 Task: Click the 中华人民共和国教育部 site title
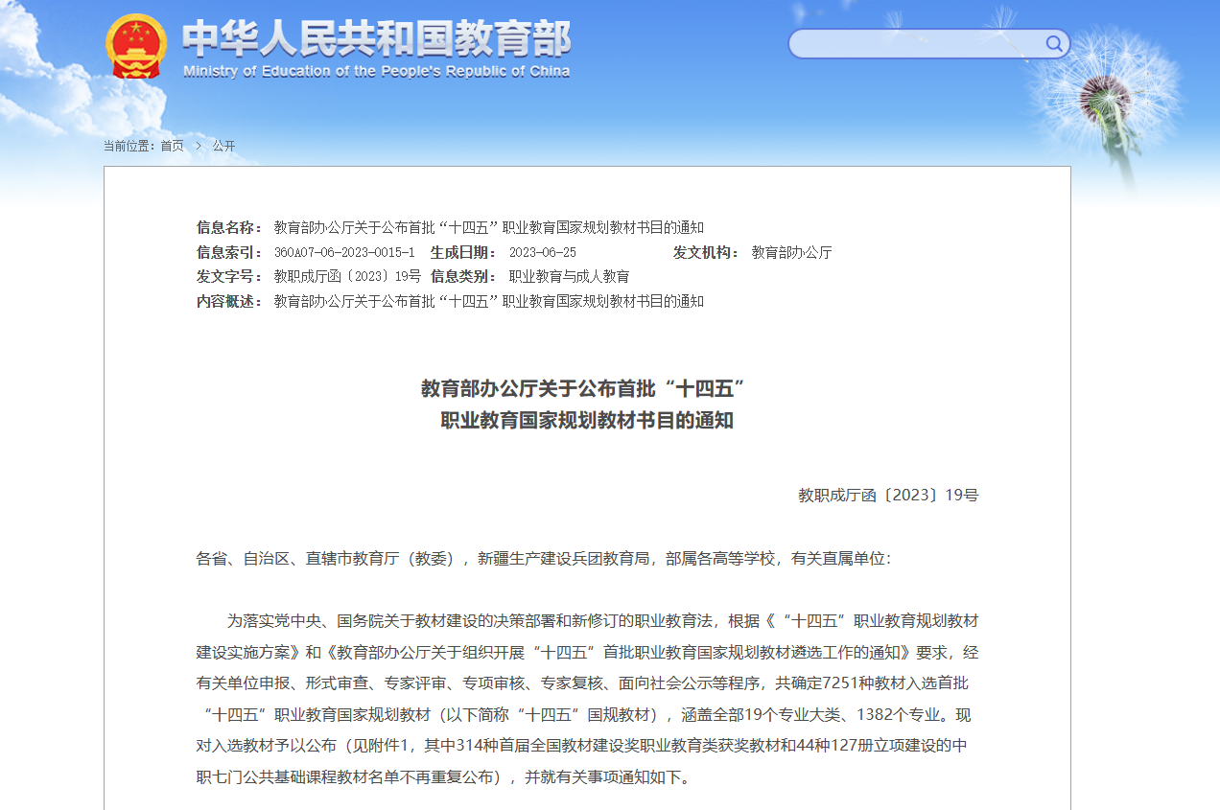376,37
